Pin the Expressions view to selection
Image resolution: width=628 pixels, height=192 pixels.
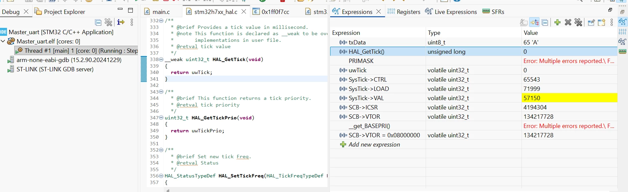coord(591,23)
